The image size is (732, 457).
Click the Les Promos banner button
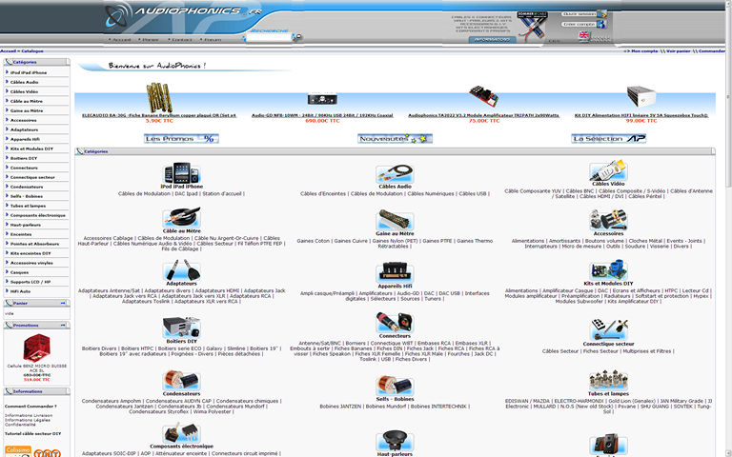[182, 138]
